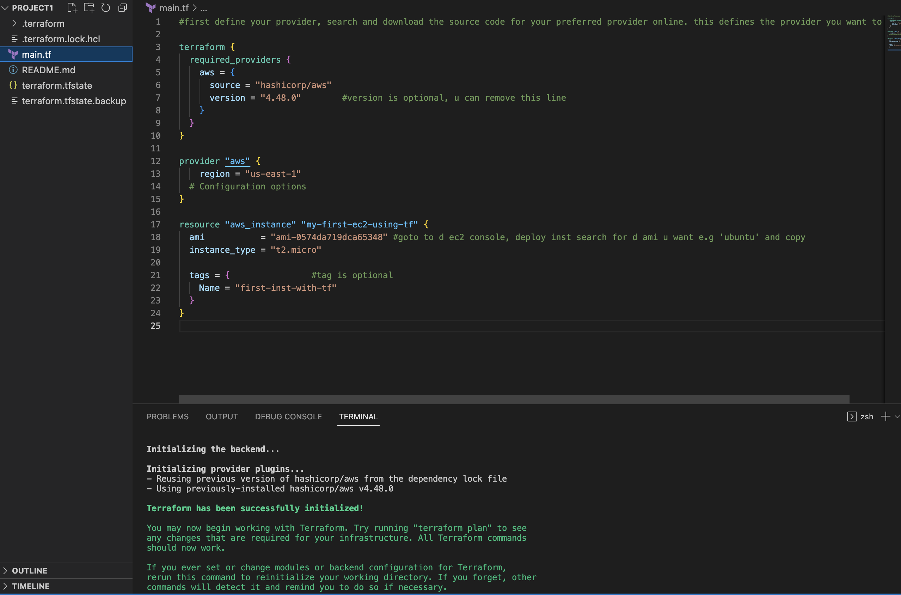Switch to the DEBUG CONSOLE tab
Image resolution: width=901 pixels, height=595 pixels.
point(288,416)
